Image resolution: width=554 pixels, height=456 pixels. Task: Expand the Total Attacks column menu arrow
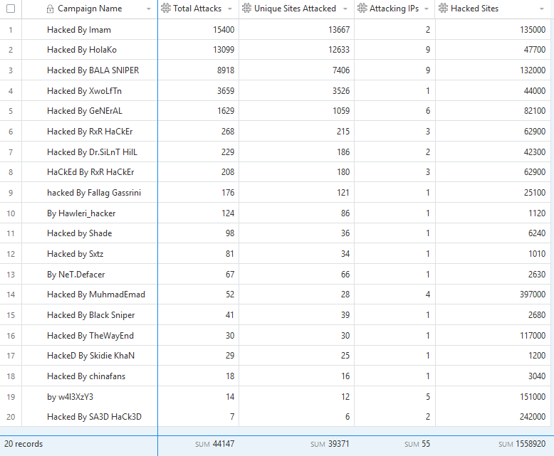click(229, 9)
